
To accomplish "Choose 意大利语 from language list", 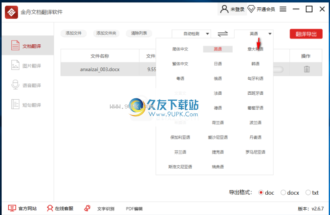I will 256,49.
